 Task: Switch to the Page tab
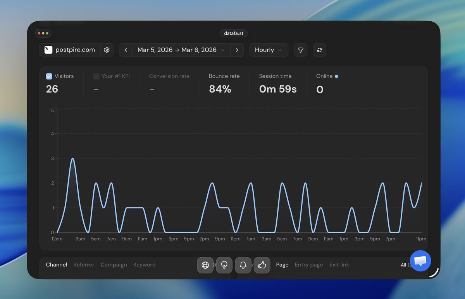click(282, 265)
